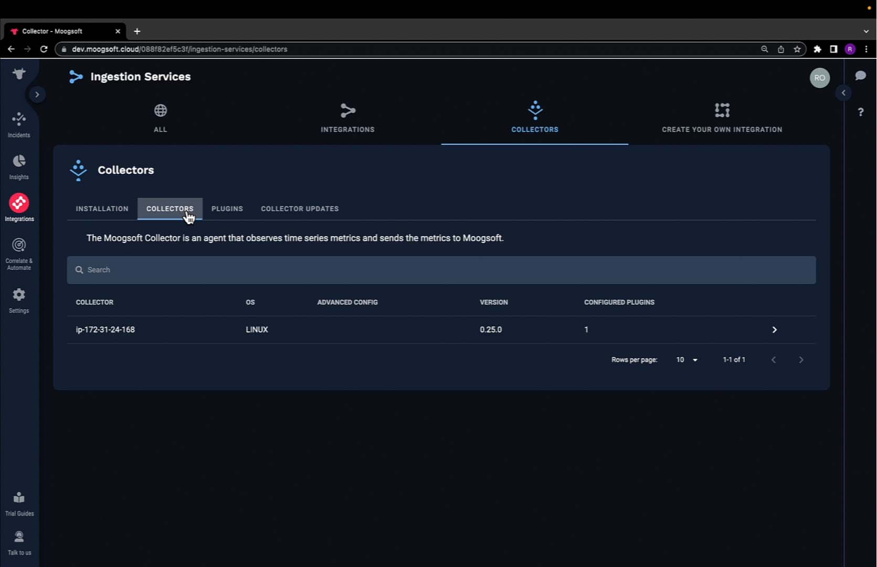The width and height of the screenshot is (877, 567).
Task: Bookmark this page with the star icon
Action: 797,49
